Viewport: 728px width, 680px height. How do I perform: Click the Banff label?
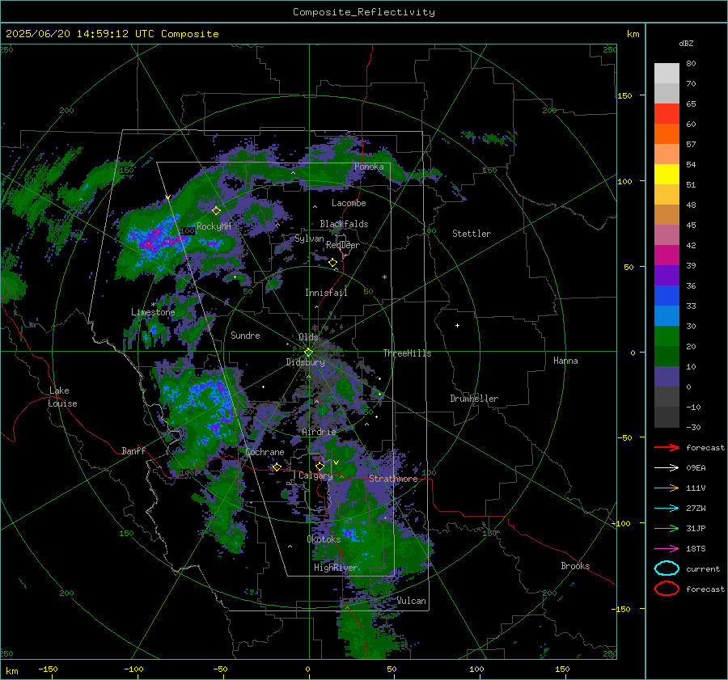tap(133, 451)
